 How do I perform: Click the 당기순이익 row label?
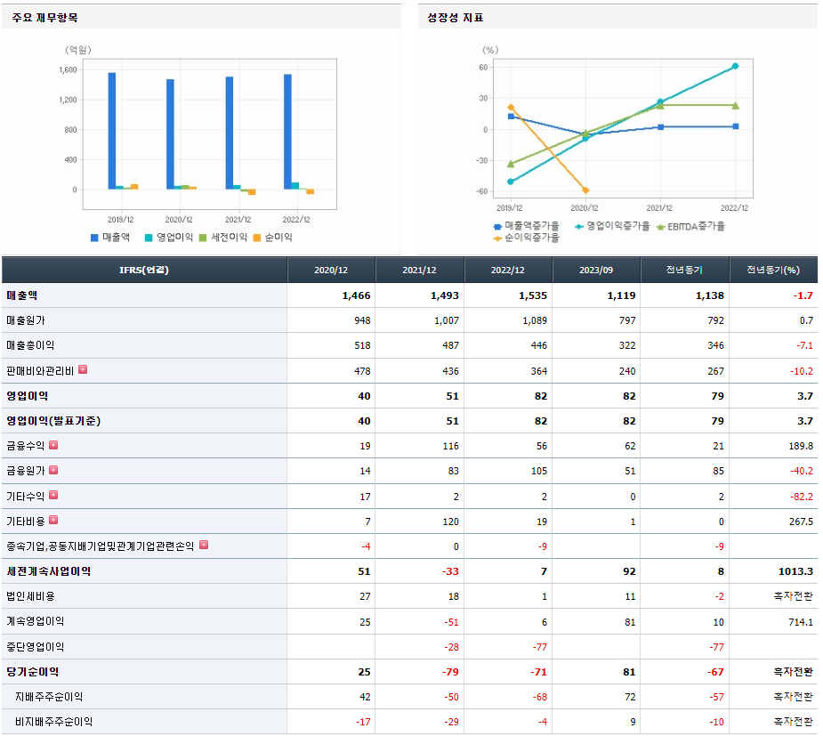click(33, 671)
